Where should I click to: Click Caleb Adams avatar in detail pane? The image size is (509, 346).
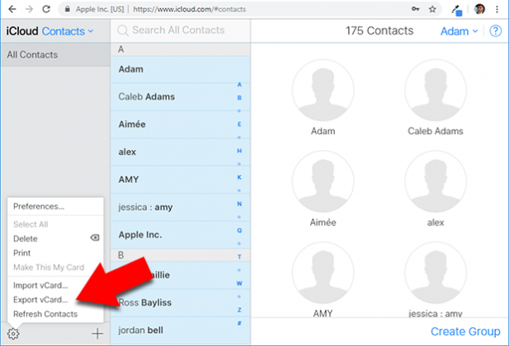[x=436, y=90]
